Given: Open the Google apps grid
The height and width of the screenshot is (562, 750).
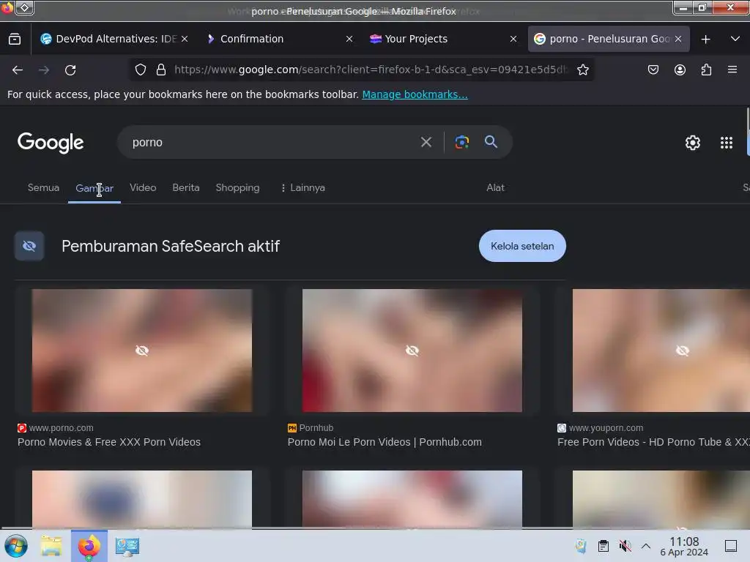Looking at the screenshot, I should (x=726, y=143).
